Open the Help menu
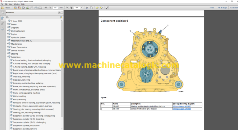Image resolution: width=238 pixels, height=130 pixels. (x=23, y=4)
